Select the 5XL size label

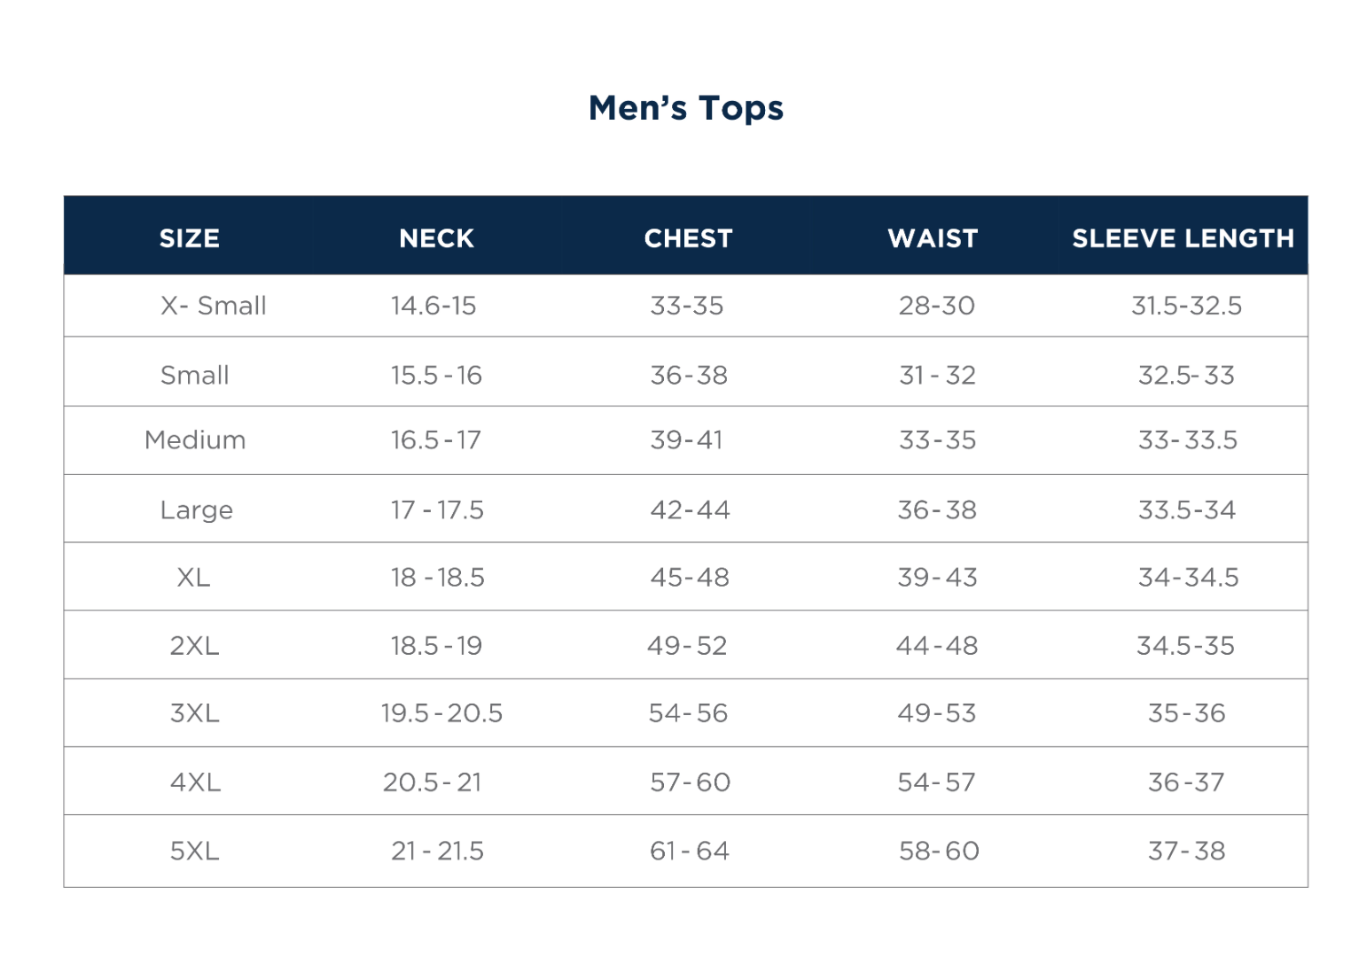[194, 852]
